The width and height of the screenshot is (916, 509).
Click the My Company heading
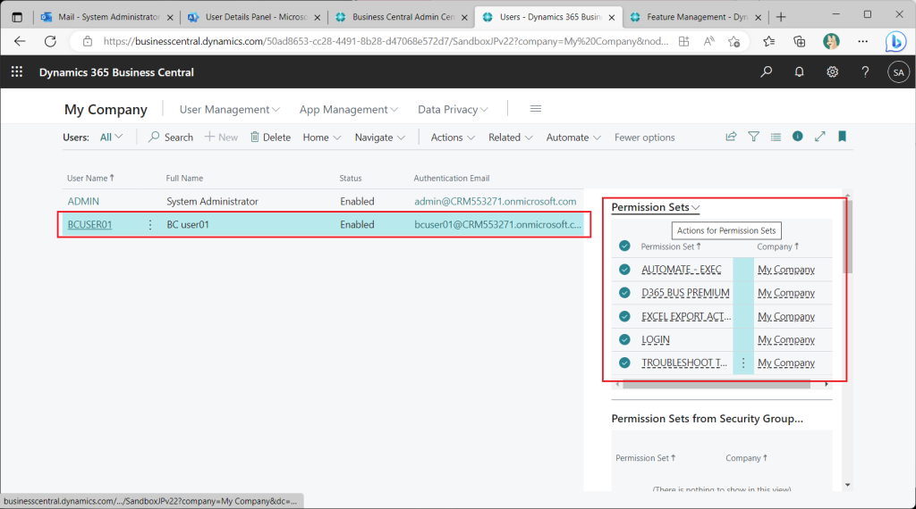coord(106,110)
